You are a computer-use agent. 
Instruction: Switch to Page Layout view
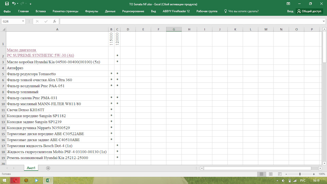(x=271, y=174)
